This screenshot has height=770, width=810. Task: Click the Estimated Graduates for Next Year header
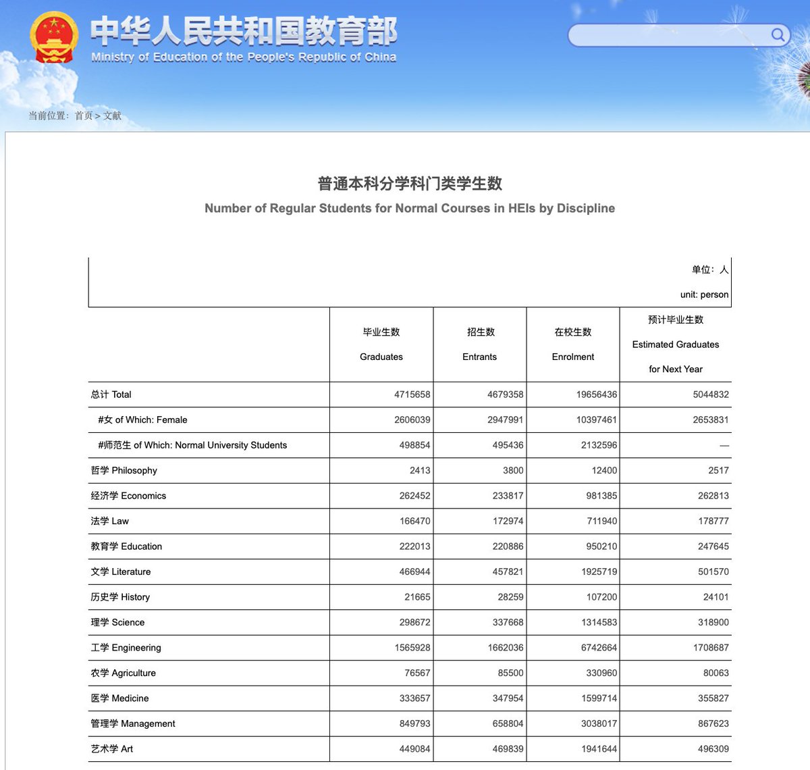click(x=676, y=344)
